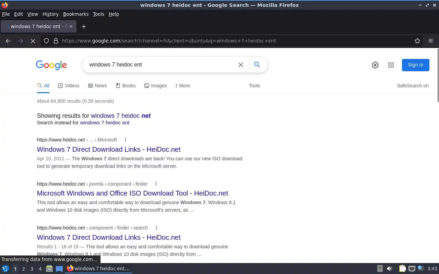Image resolution: width=439 pixels, height=274 pixels.
Task: Click the Sign in button
Action: pyautogui.click(x=415, y=65)
